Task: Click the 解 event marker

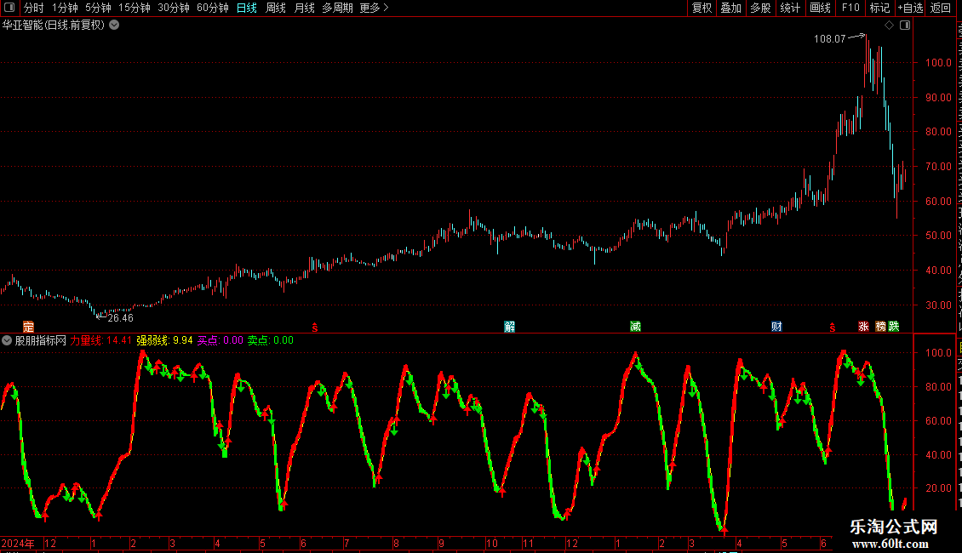Action: point(510,327)
